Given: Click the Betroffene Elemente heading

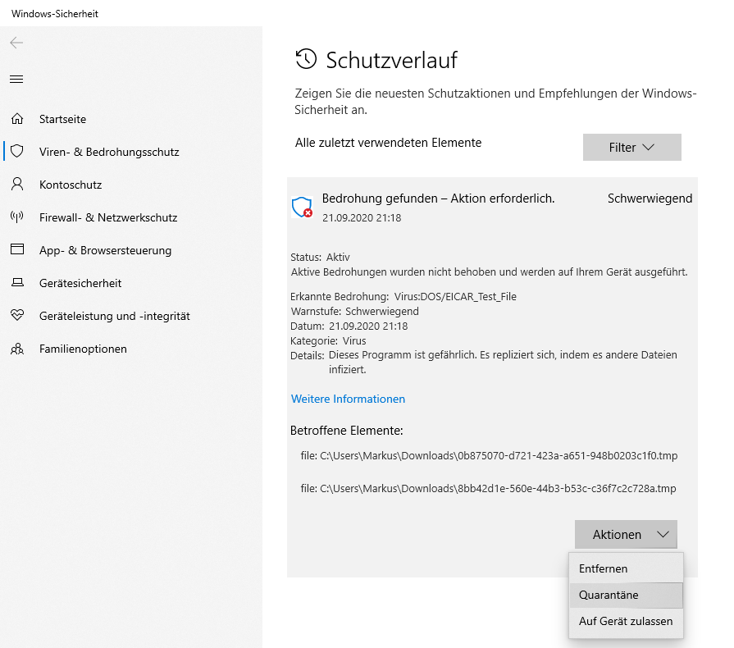Looking at the screenshot, I should tap(346, 431).
